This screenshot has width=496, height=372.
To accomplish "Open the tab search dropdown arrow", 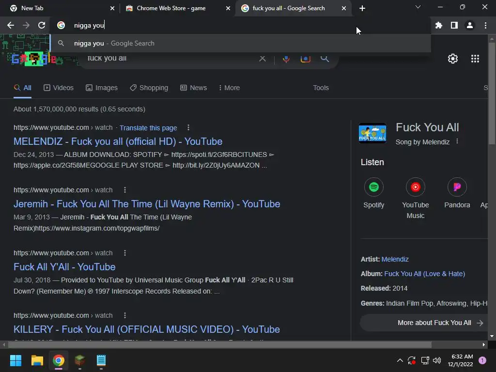I will (418, 7).
